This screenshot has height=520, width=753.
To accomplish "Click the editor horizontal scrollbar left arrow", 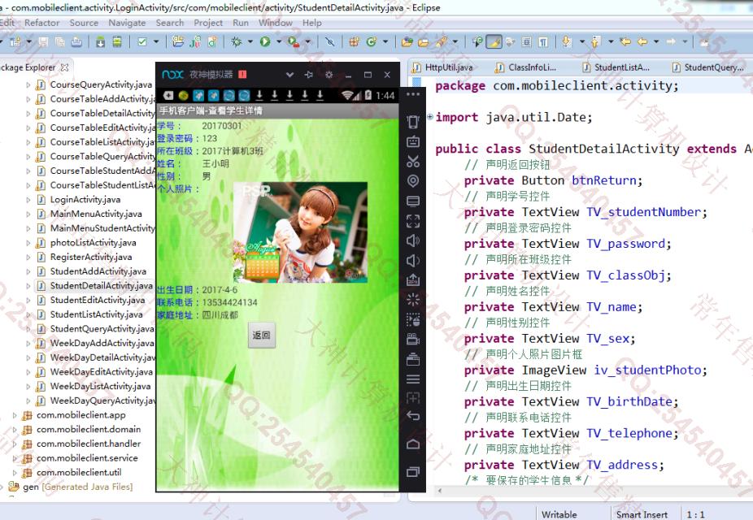I will [x=439, y=491].
